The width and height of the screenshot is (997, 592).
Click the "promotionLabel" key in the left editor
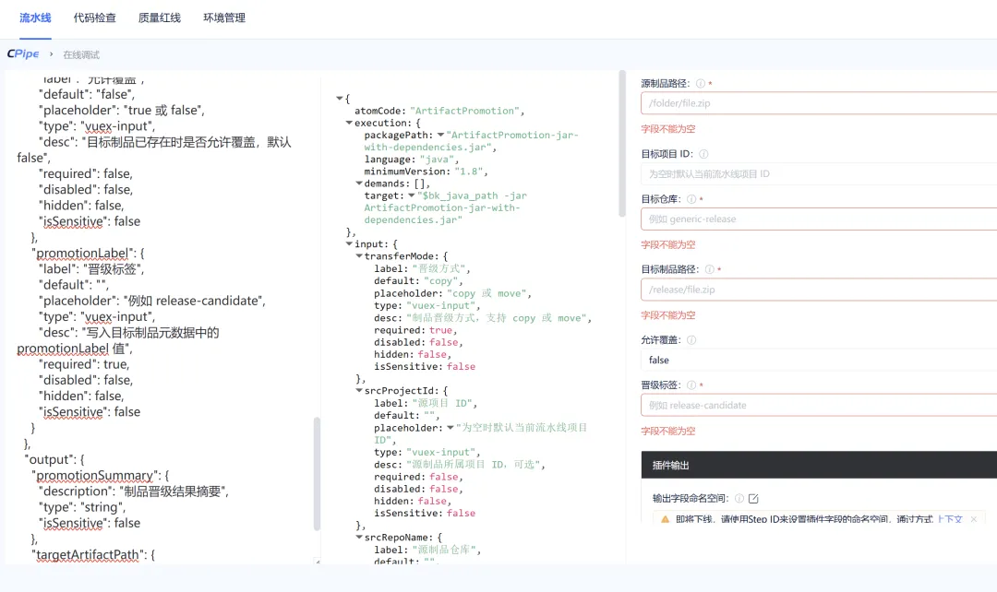click(x=84, y=253)
